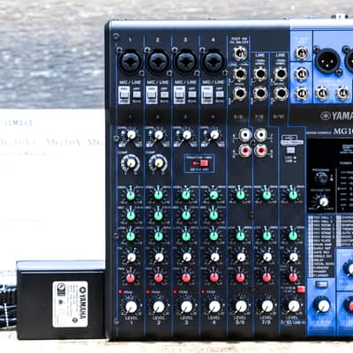Toggle the HPF switch on channel 4
353x353 pixels.
tap(220, 94)
